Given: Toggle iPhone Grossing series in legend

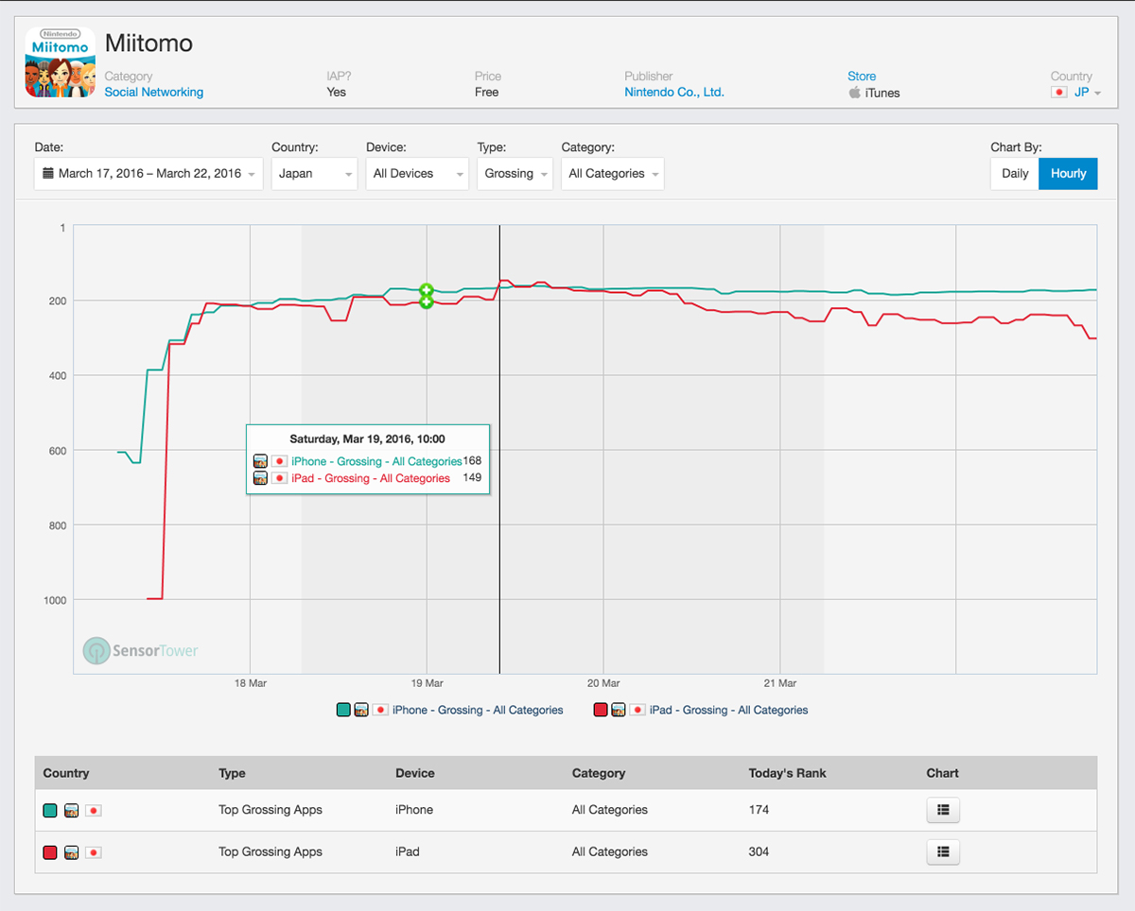Looking at the screenshot, I should 478,711.
